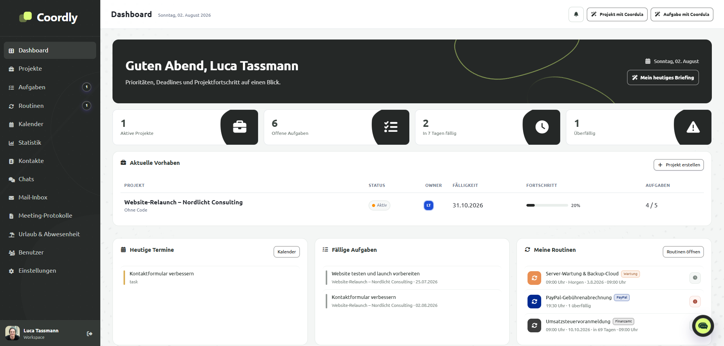Click Projekt mit Coordula button

pyautogui.click(x=617, y=14)
